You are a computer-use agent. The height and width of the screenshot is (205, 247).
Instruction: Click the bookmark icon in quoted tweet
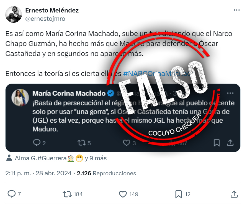click(217, 143)
